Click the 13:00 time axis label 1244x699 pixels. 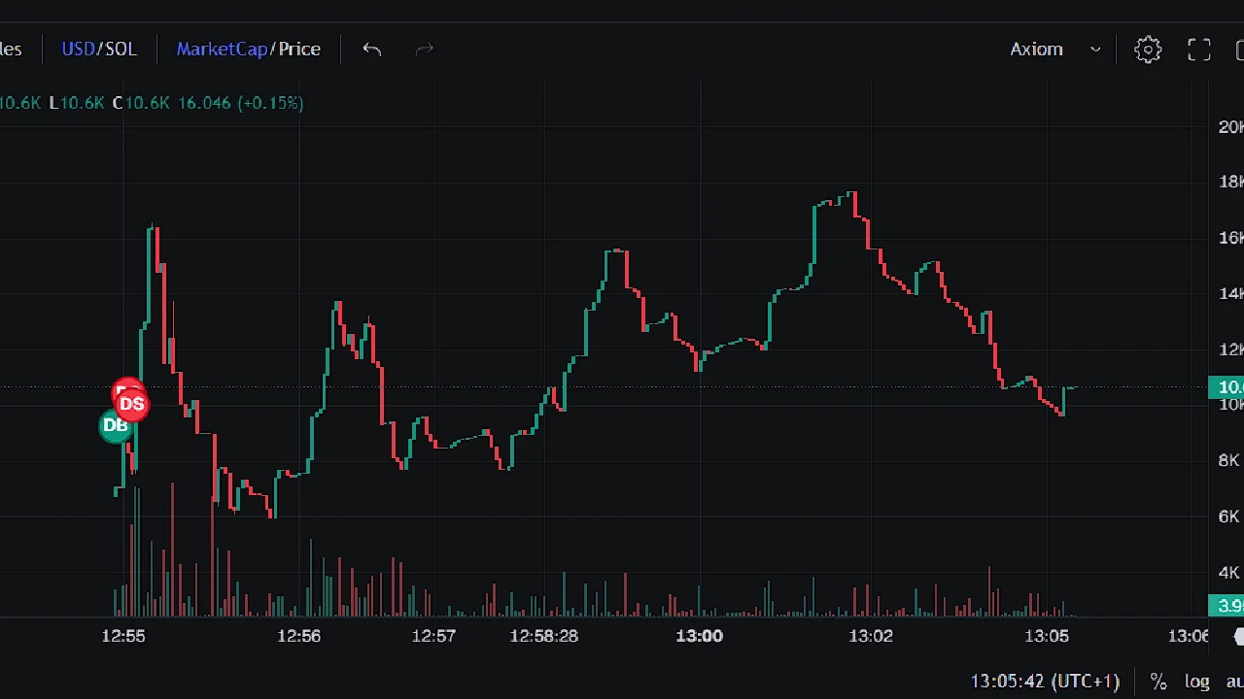699,636
